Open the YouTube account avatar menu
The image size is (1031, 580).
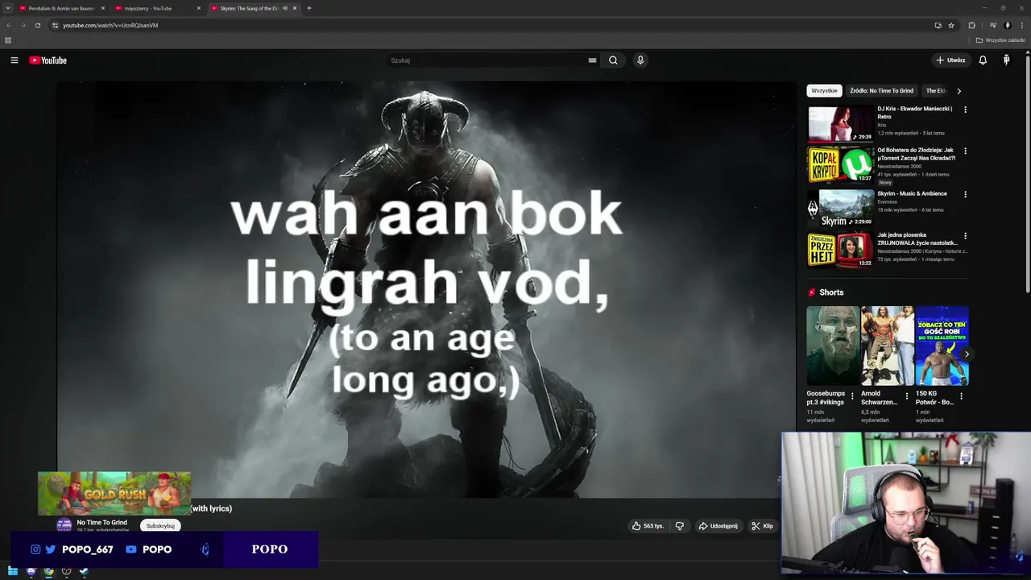[1006, 60]
